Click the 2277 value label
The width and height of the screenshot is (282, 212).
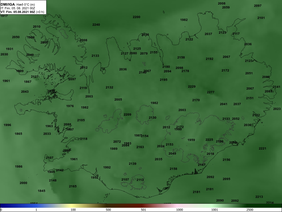point(210,92)
